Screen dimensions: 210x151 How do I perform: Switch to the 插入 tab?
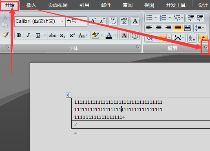click(31, 5)
